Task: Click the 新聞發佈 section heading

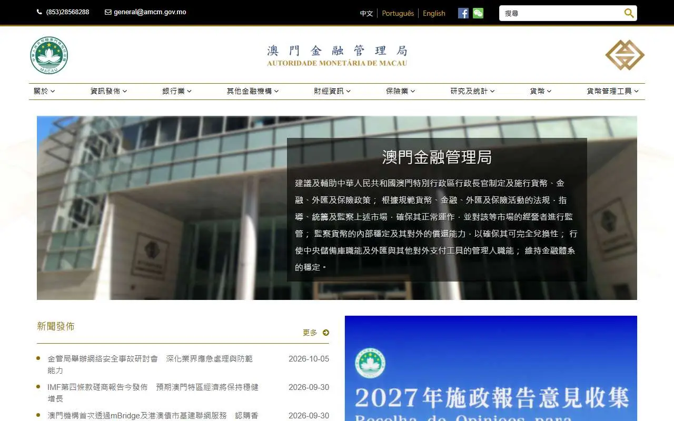Action: 56,326
